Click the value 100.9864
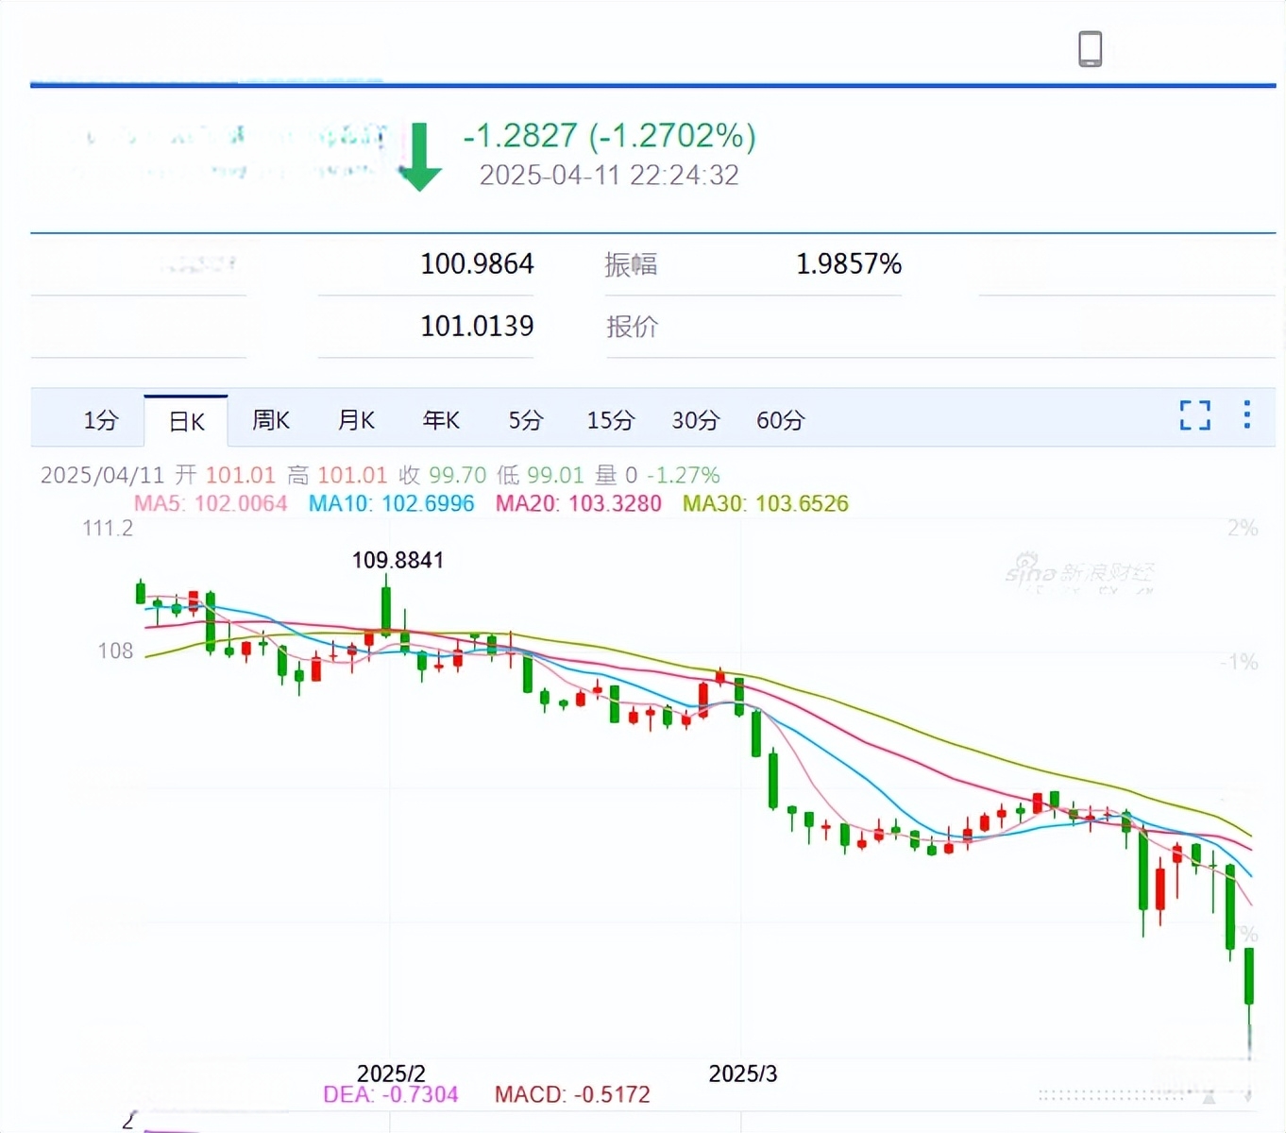The image size is (1286, 1133). pos(477,263)
